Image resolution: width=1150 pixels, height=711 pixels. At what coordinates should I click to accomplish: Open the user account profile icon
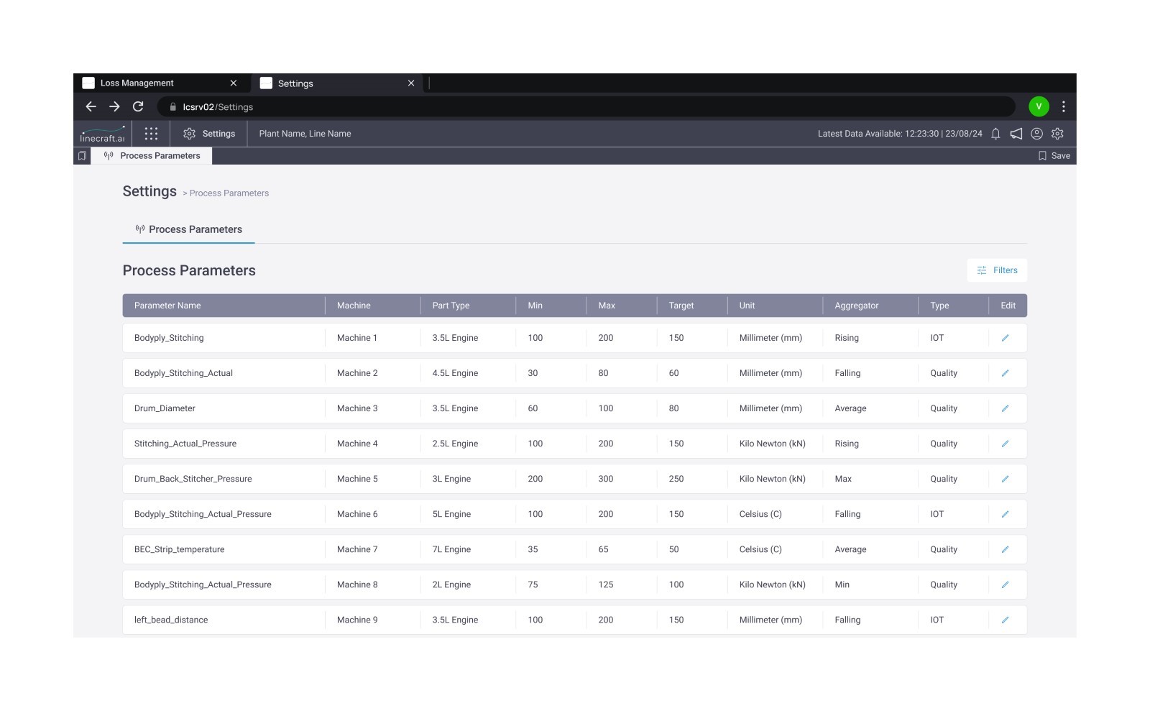click(1036, 134)
